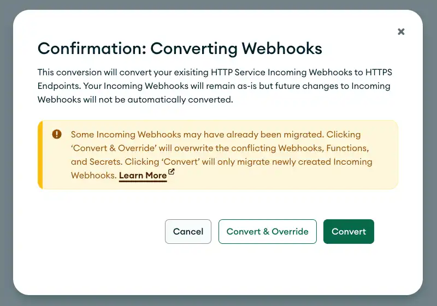Click the dimmed backdrop outside the dialog
The height and width of the screenshot is (306, 437).
(x=218, y=301)
